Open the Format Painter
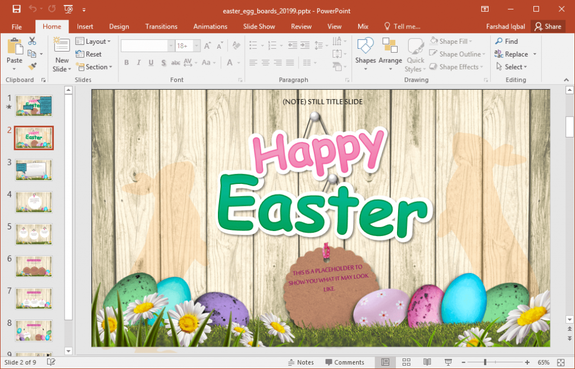This screenshot has width=575, height=369. coord(33,66)
